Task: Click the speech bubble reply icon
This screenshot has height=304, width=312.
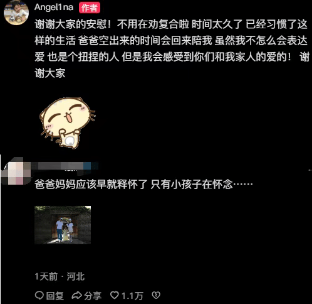Action: pos(39,295)
